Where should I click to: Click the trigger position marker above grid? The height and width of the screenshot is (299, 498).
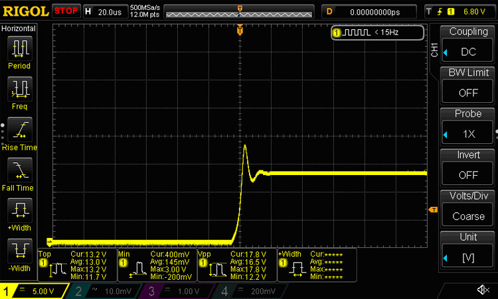click(240, 30)
